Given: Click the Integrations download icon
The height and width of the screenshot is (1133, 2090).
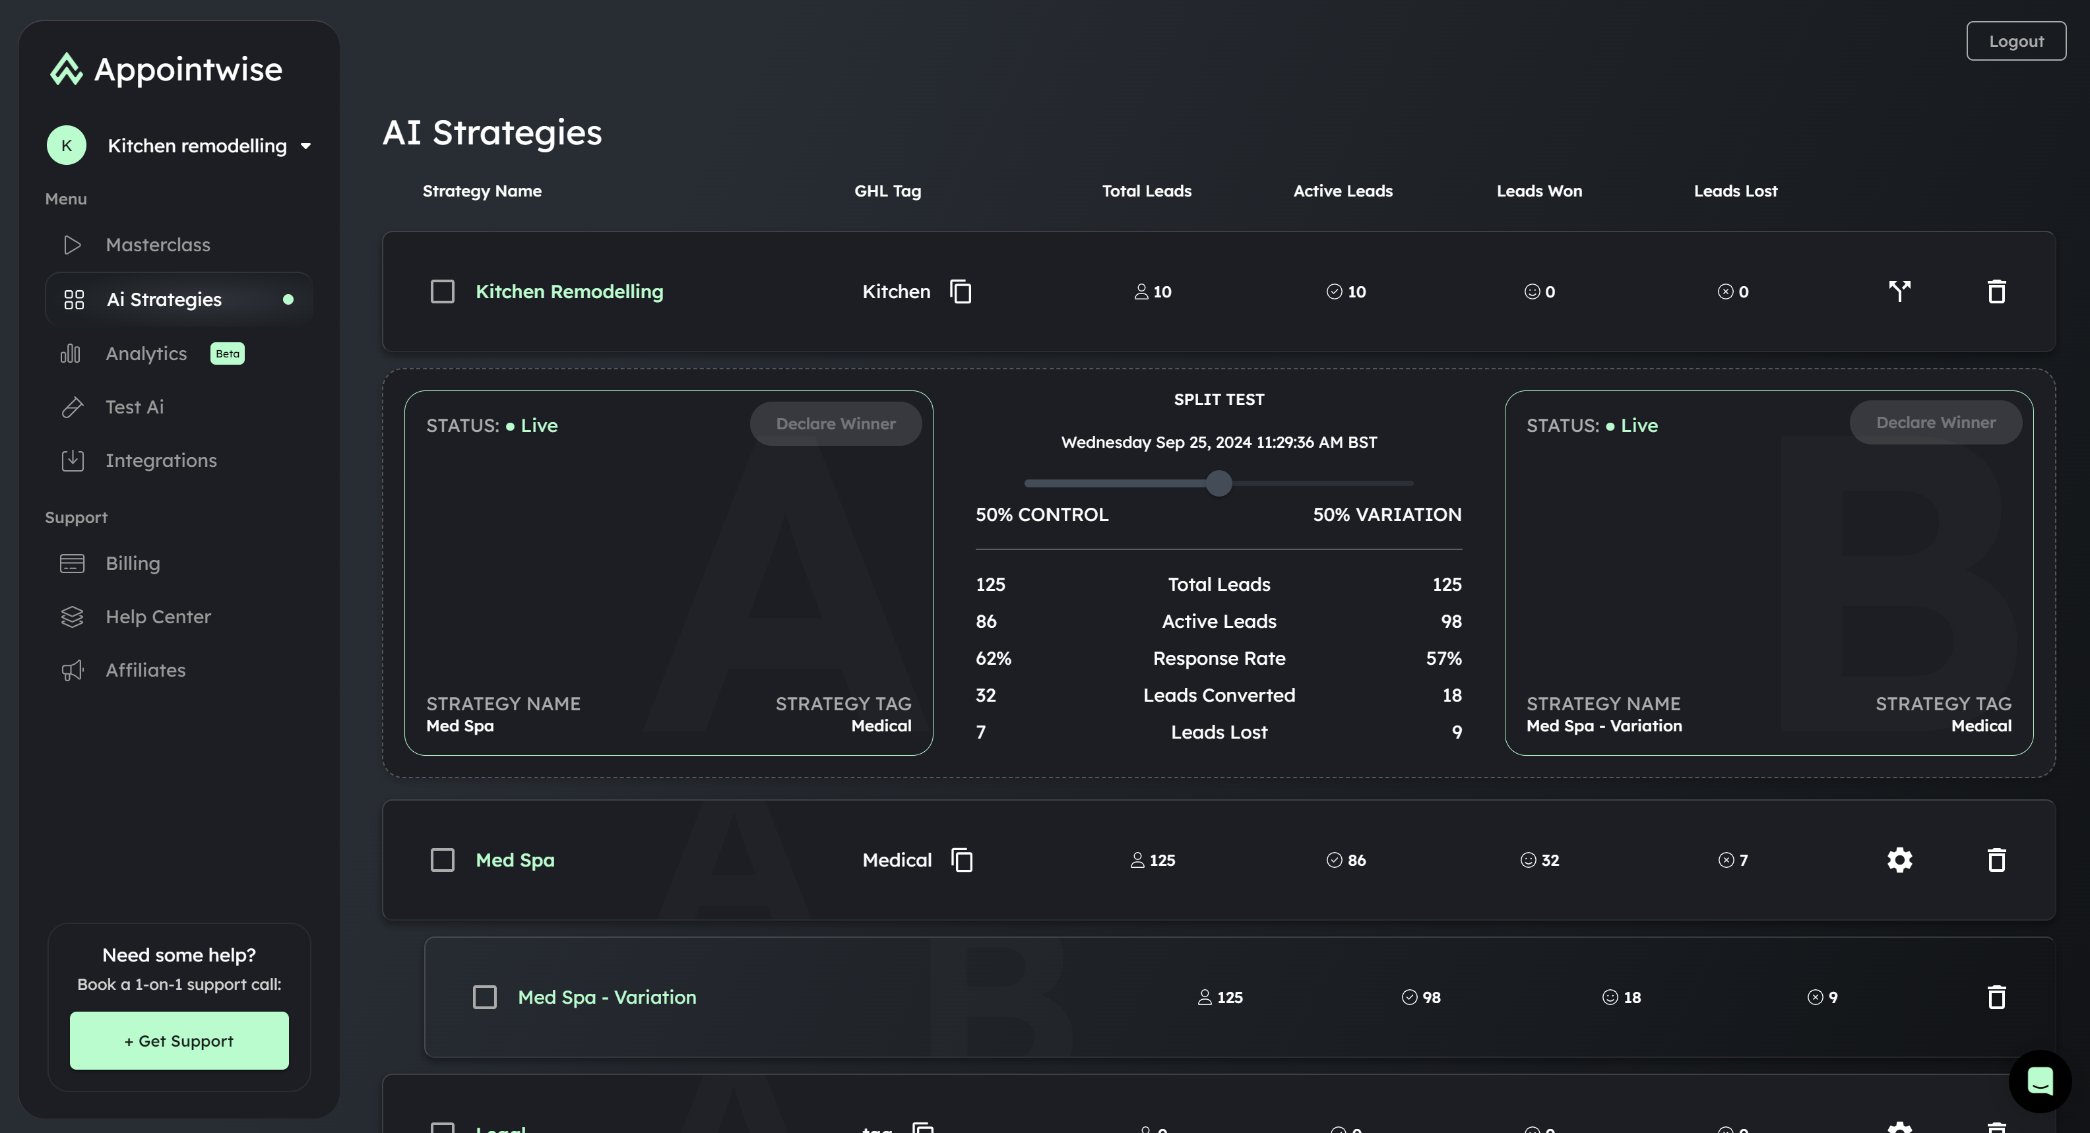Looking at the screenshot, I should point(72,460).
